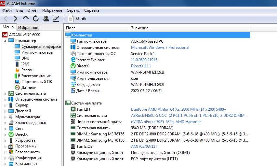Open the ASRock N68C-S UCC motherboard link
The height and width of the screenshot is (166, 277).
189,116
